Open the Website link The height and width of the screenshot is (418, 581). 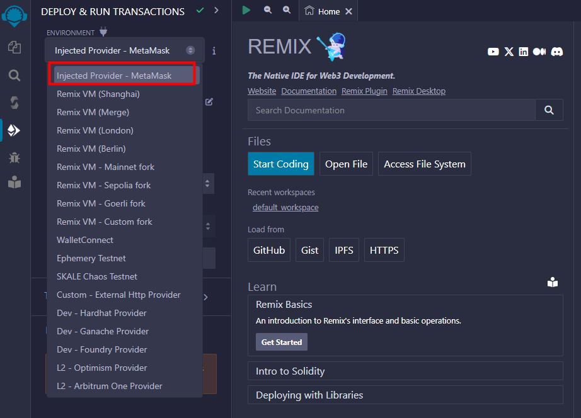[262, 91]
